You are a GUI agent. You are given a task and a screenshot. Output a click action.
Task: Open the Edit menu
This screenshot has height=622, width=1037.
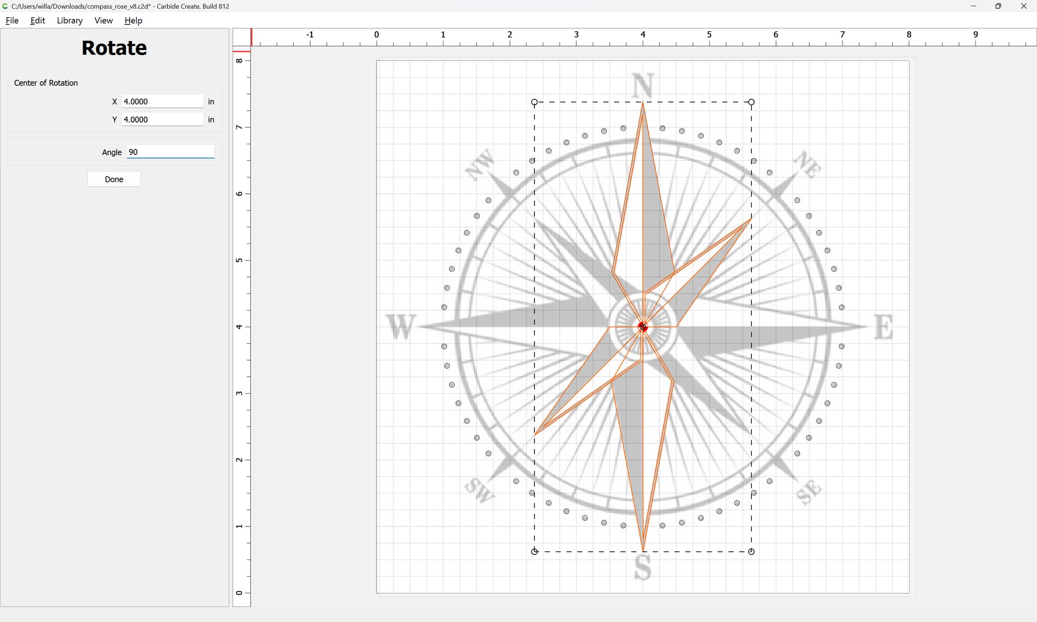click(37, 21)
